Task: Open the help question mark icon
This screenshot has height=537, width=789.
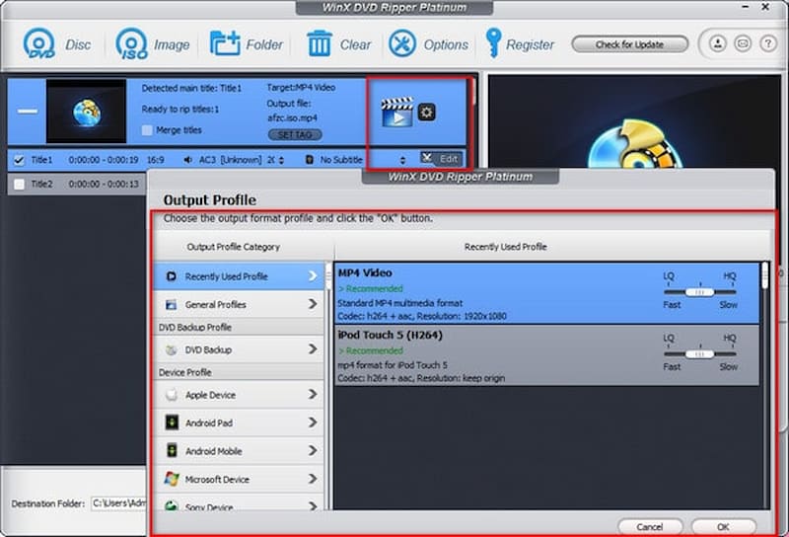Action: (768, 43)
